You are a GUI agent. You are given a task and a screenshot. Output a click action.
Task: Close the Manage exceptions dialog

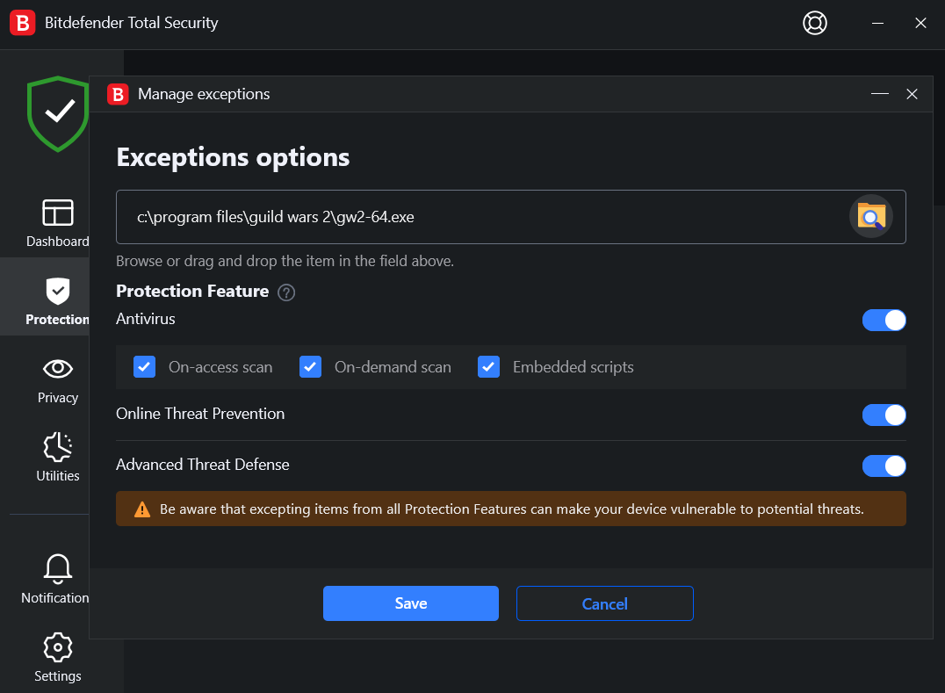pos(912,94)
